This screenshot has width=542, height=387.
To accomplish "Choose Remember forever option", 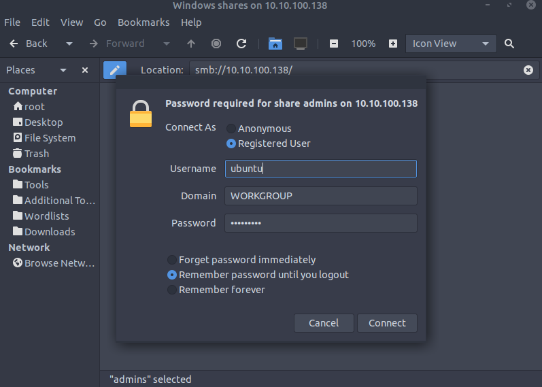I will tap(172, 290).
